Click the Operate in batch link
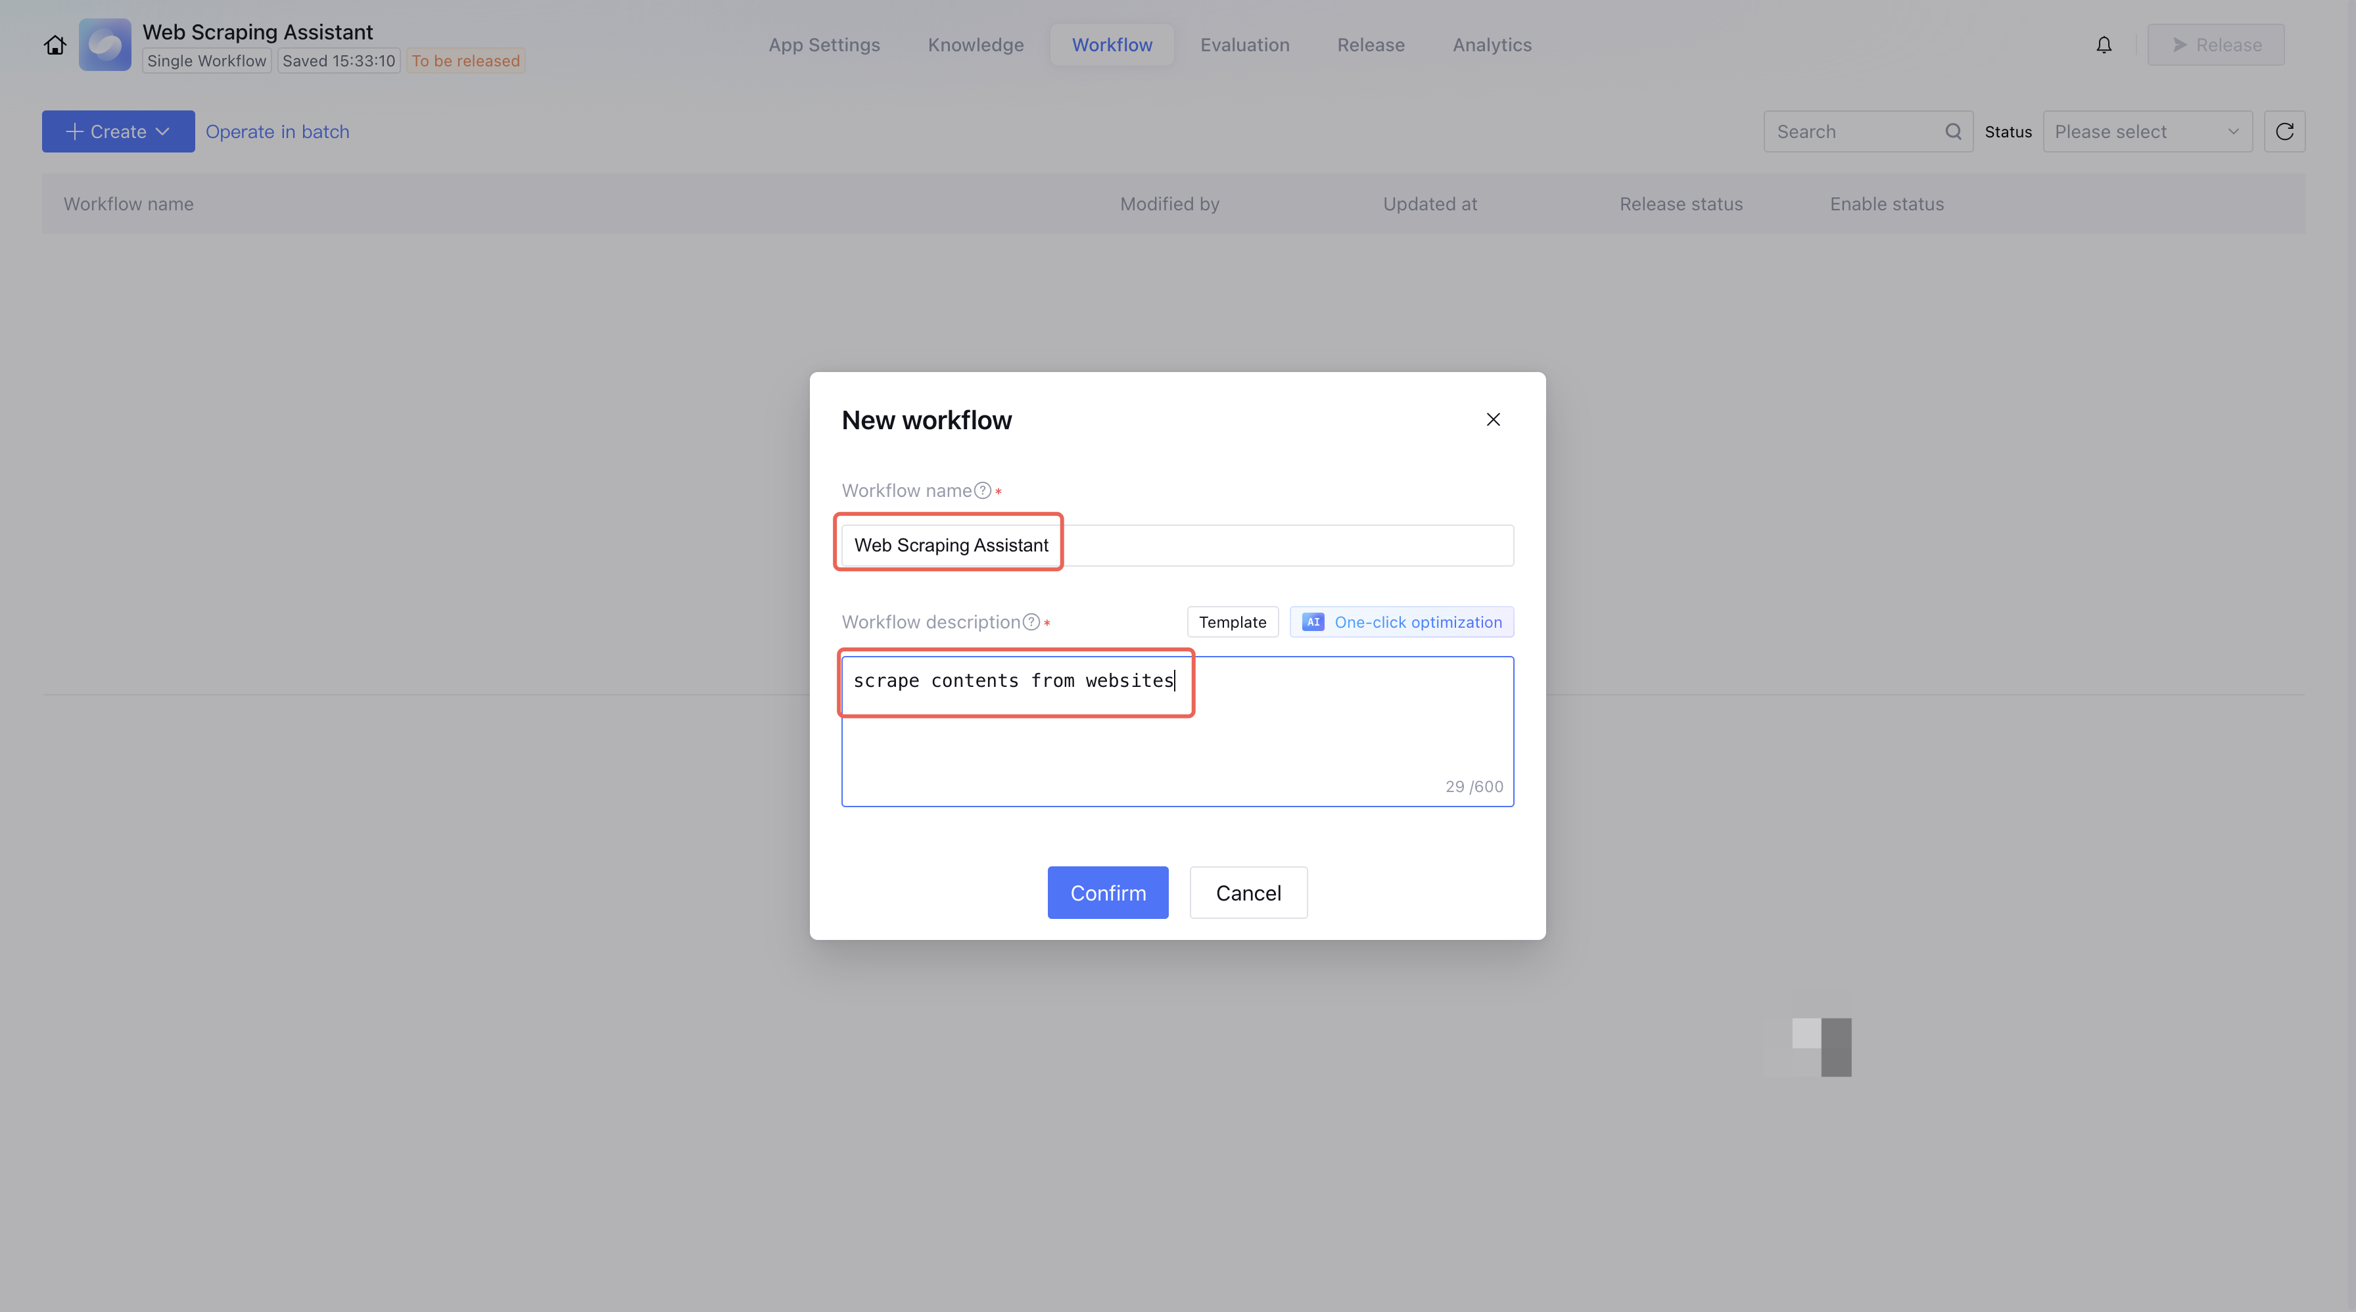Viewport: 2356px width, 1312px height. (277, 131)
